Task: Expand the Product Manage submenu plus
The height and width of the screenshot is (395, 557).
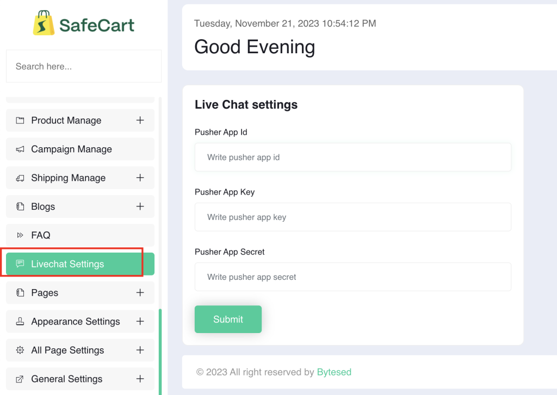Action: [140, 120]
